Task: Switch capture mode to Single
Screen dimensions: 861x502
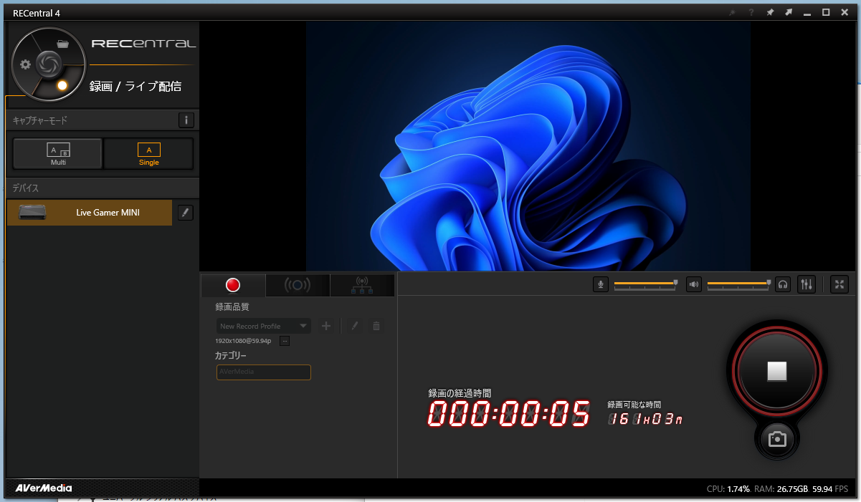Action: coord(149,153)
